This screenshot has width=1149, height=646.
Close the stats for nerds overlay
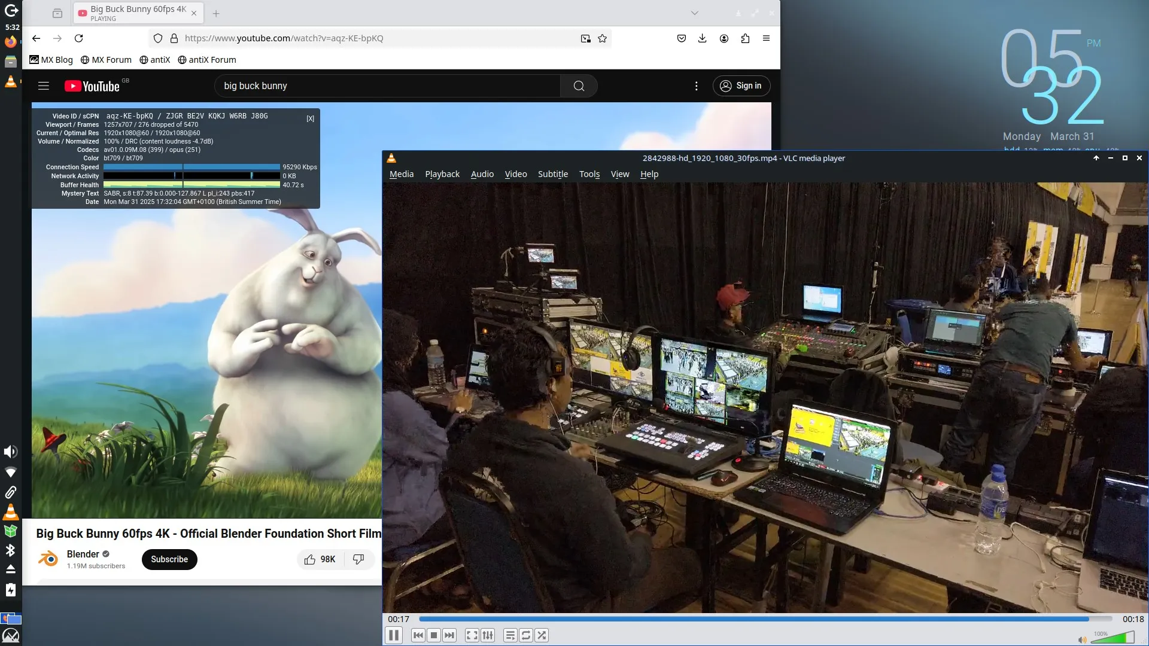(310, 118)
